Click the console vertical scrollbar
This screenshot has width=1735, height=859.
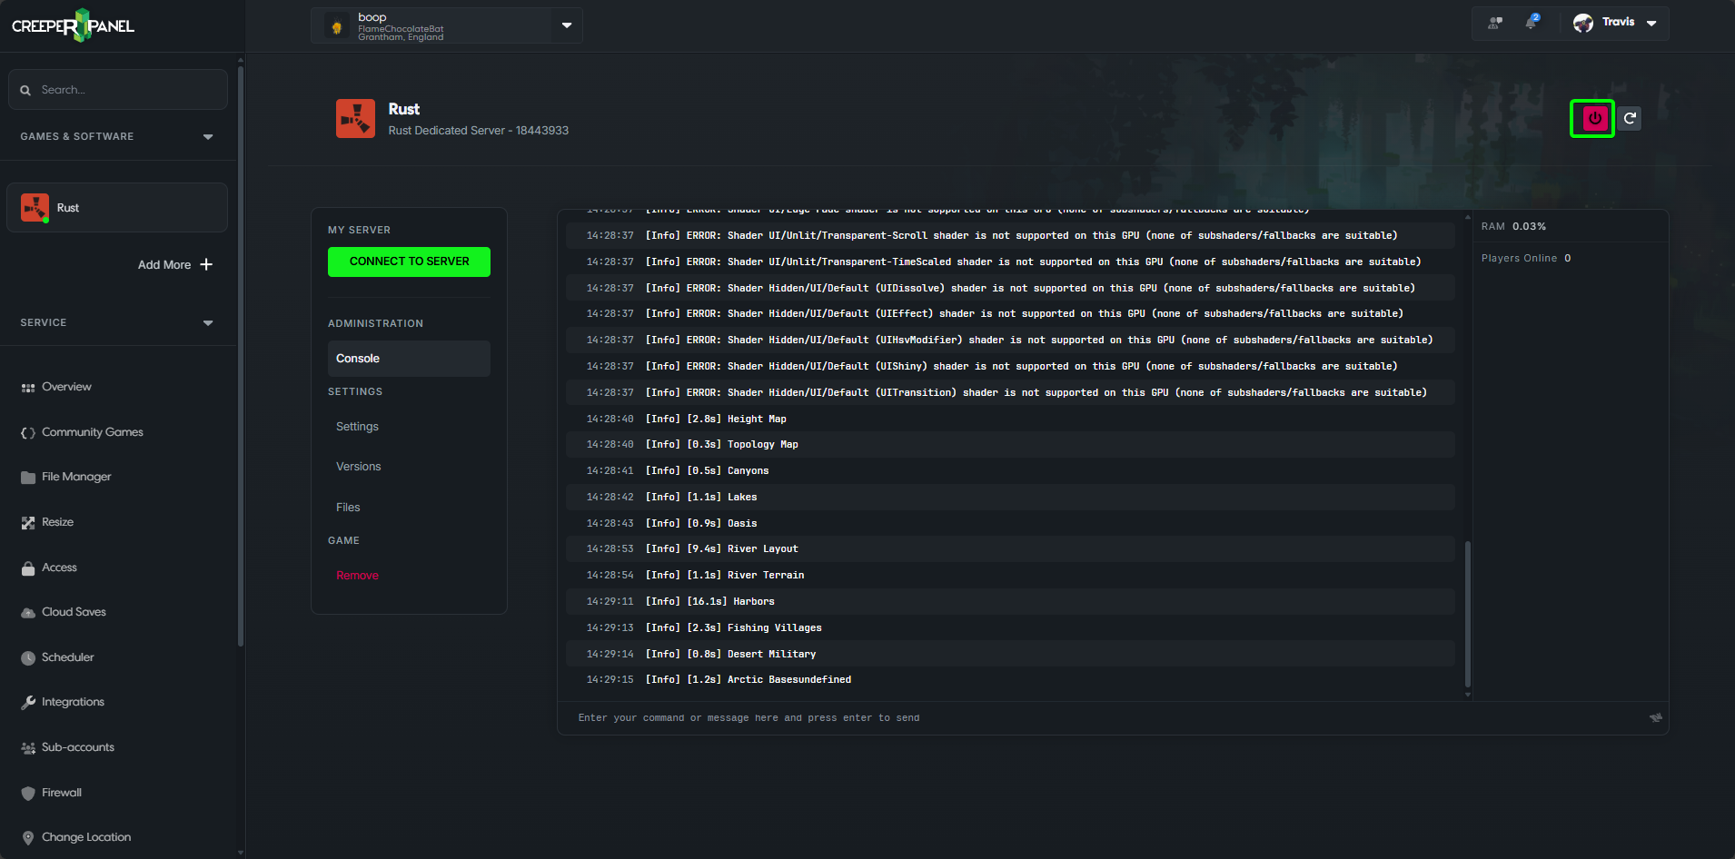pos(1468,614)
